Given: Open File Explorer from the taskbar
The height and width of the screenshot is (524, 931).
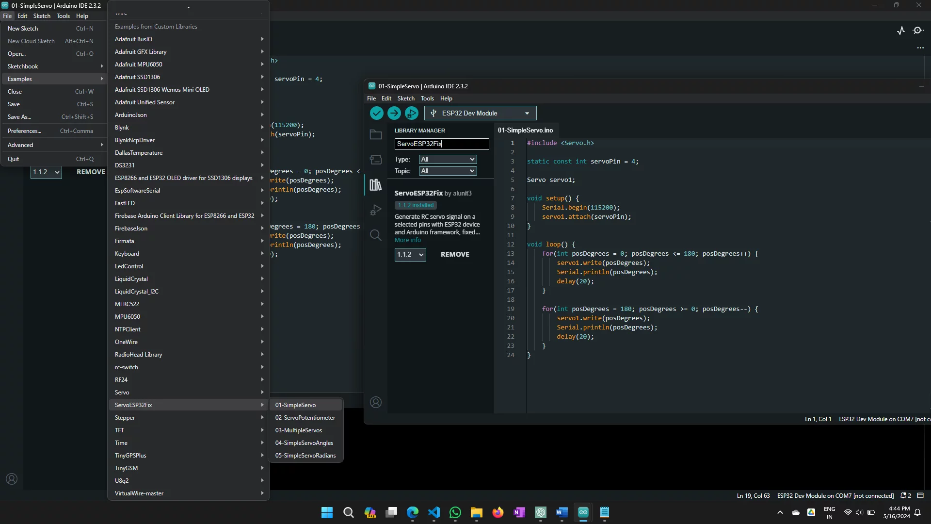Looking at the screenshot, I should (x=477, y=512).
